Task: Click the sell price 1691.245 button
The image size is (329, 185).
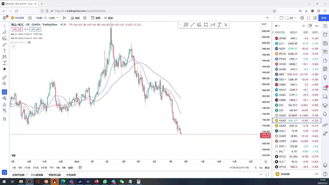Action: tap(17, 29)
